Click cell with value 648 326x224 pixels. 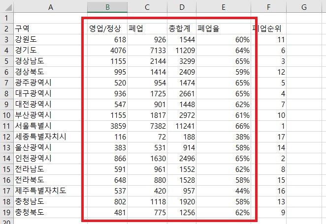(x=107, y=180)
